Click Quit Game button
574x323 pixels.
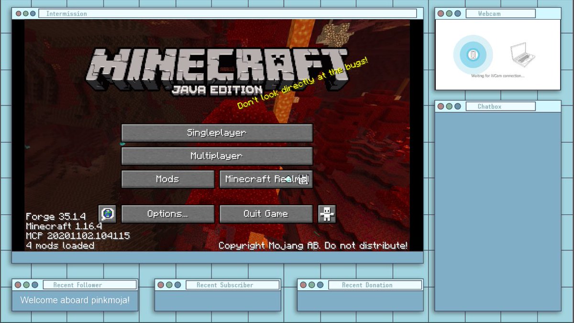(266, 214)
